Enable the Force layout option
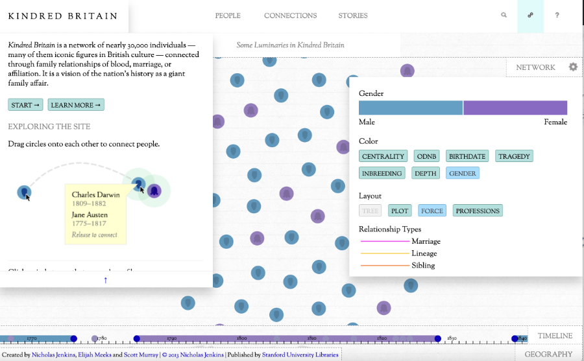This screenshot has width=584, height=361. coord(432,211)
